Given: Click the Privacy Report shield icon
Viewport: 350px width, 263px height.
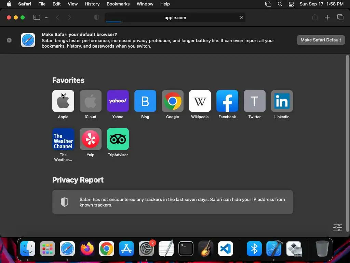Looking at the screenshot, I should (x=65, y=202).
